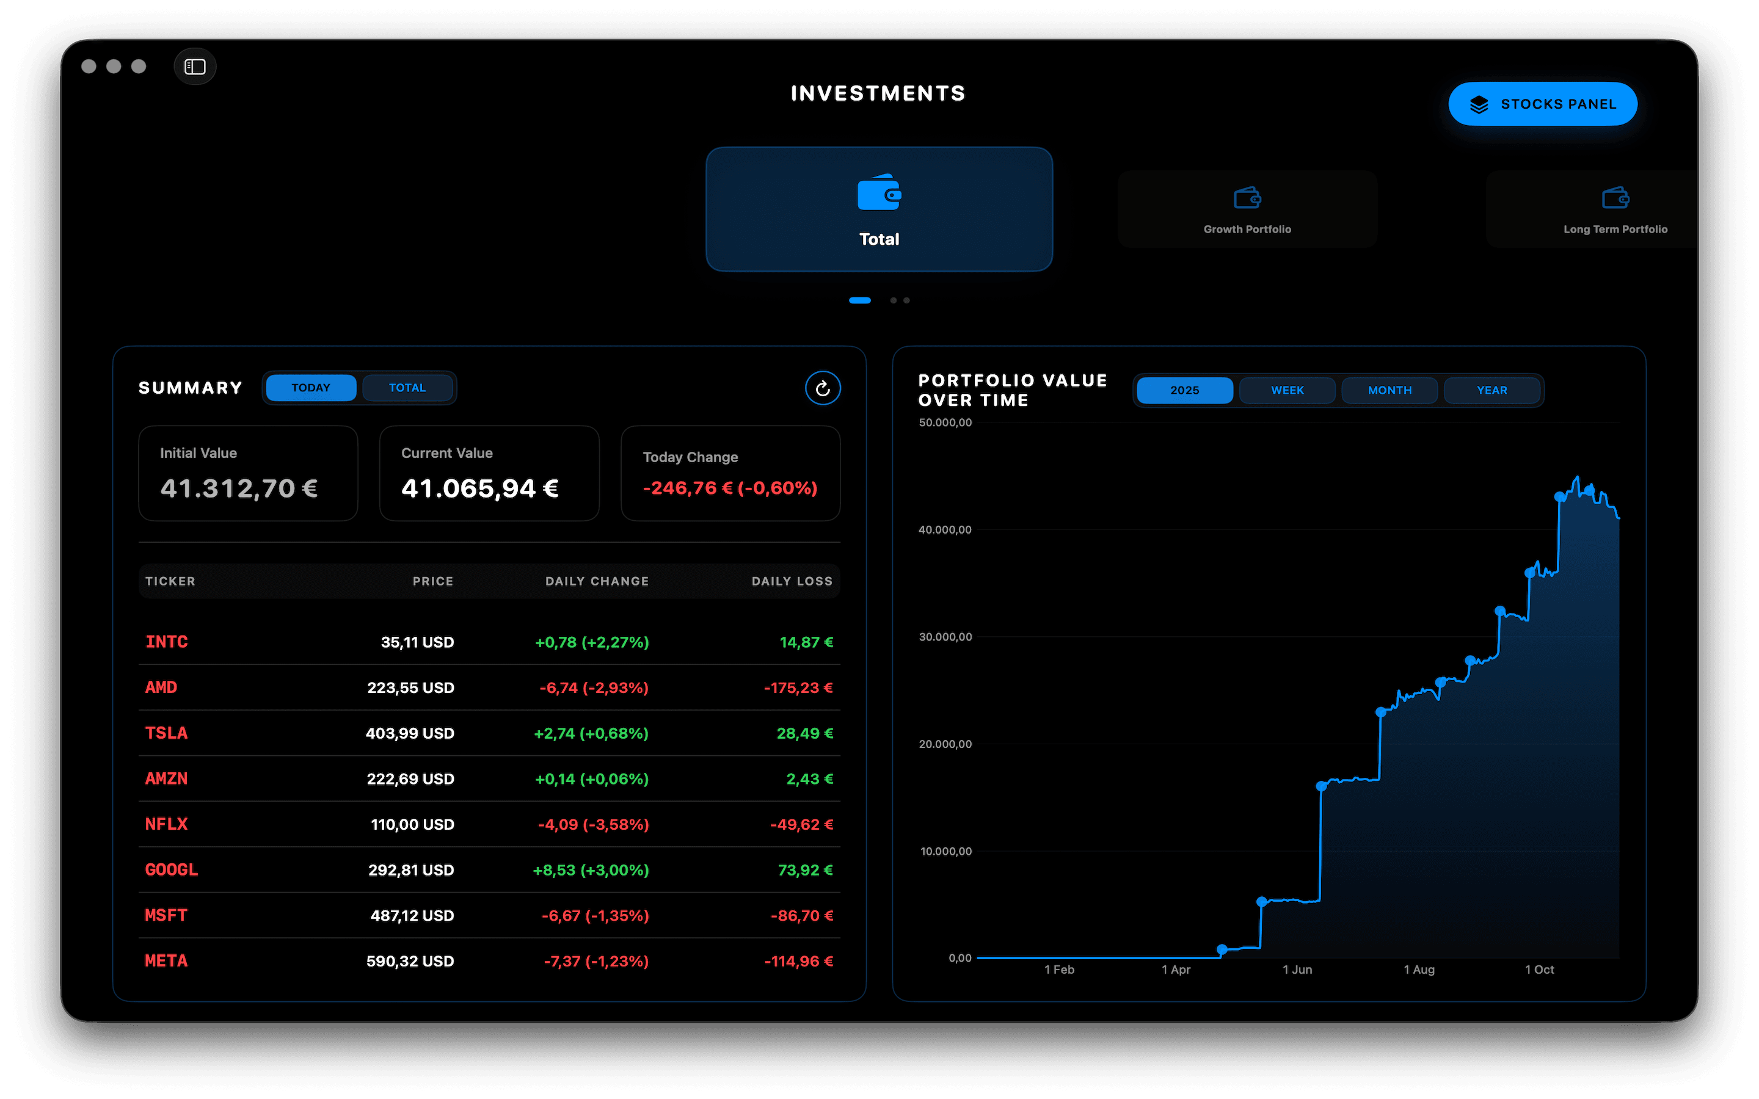Click TSLA price 403,99 USD
This screenshot has width=1759, height=1099.
coord(410,733)
